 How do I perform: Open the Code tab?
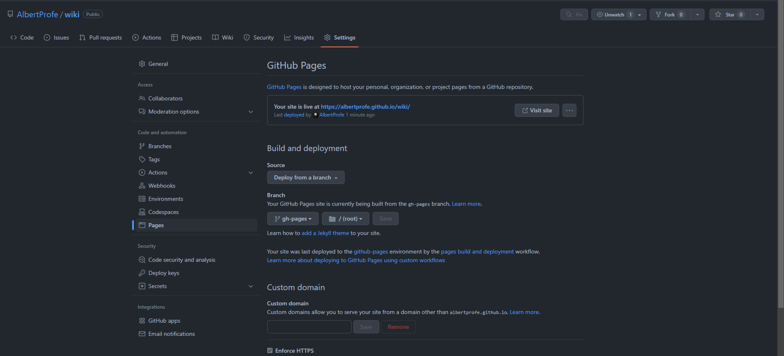point(22,37)
